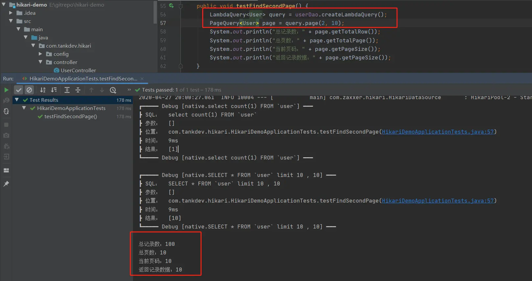Click the project tree vertical scrollbar

click(x=155, y=12)
